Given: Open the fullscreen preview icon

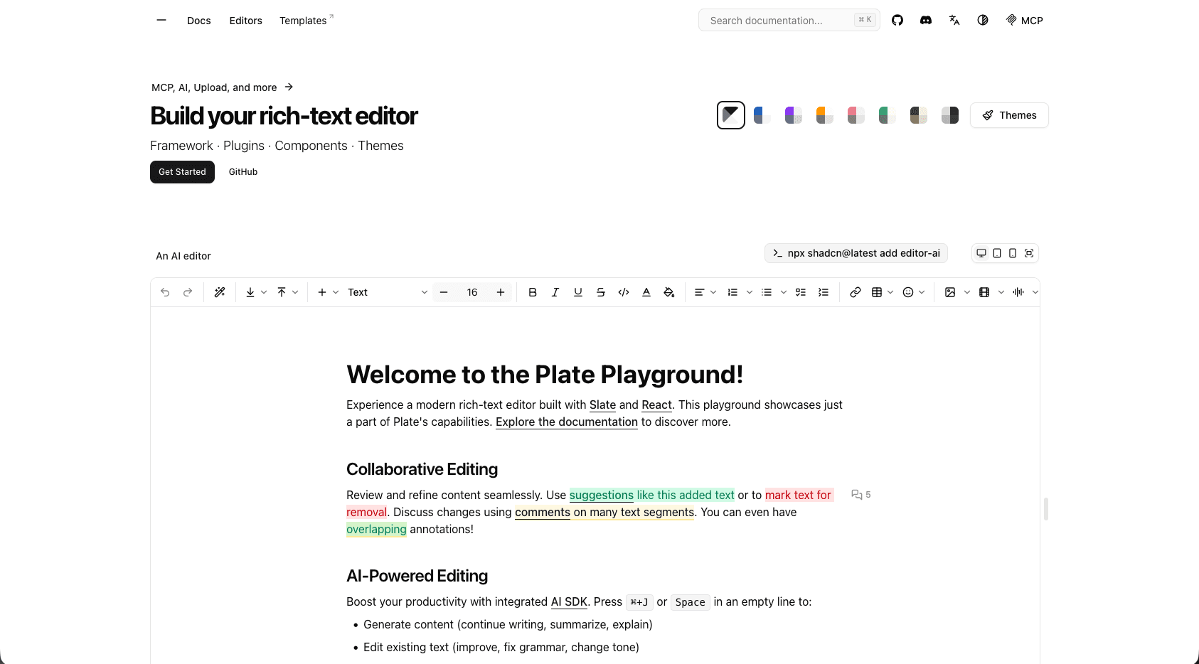Looking at the screenshot, I should tap(1029, 253).
